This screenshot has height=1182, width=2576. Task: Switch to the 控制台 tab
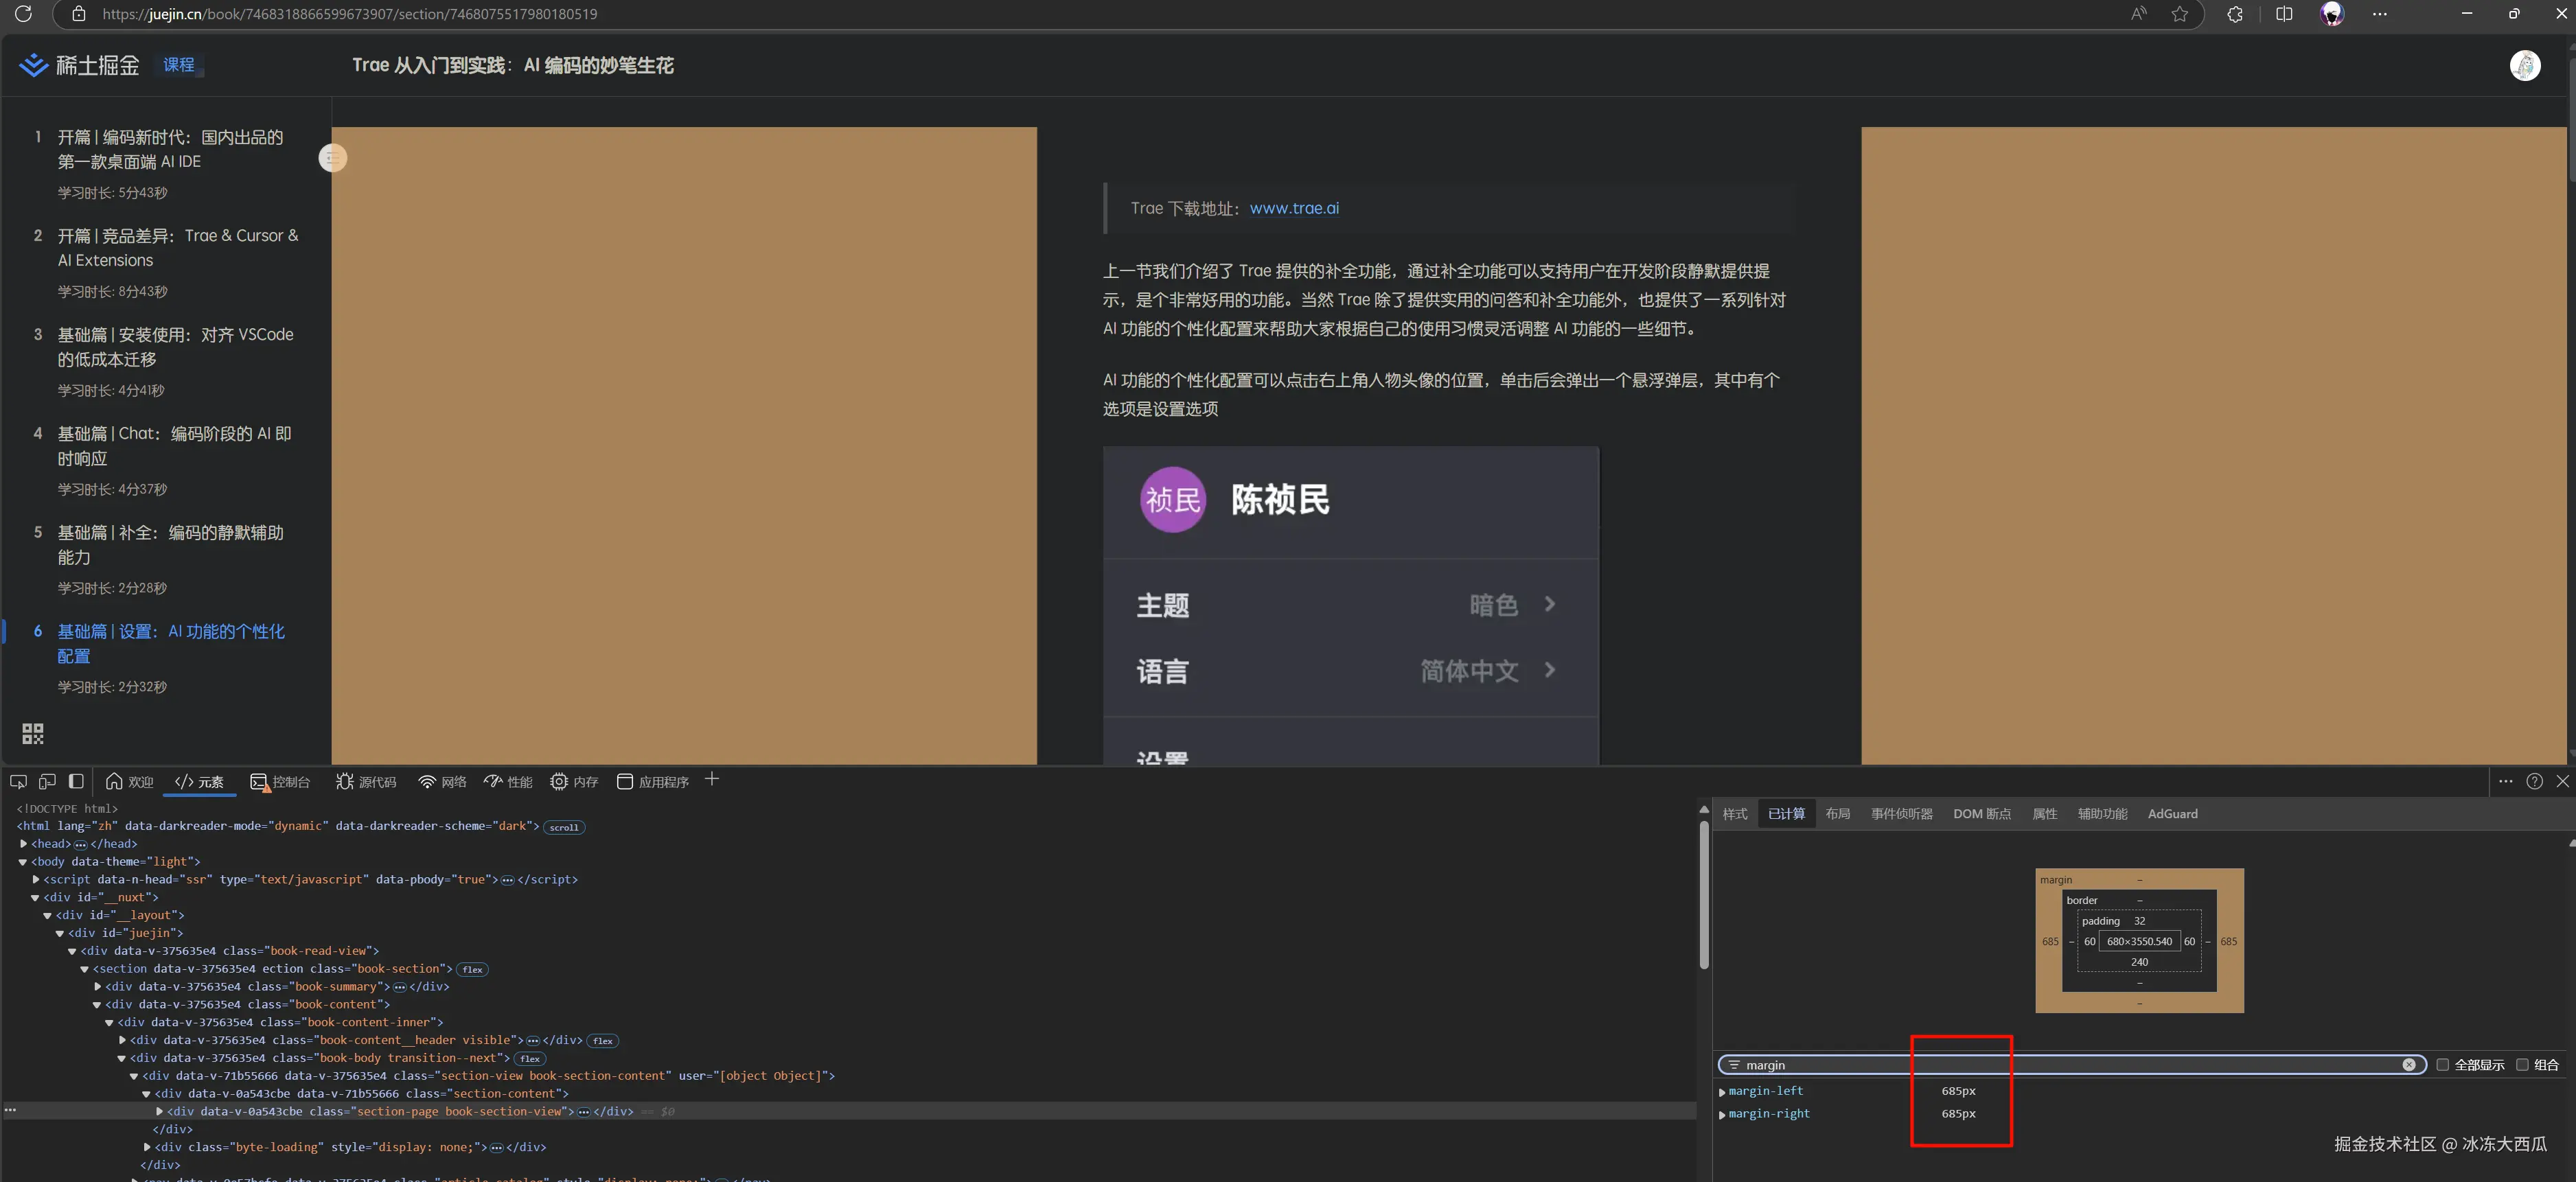281,782
